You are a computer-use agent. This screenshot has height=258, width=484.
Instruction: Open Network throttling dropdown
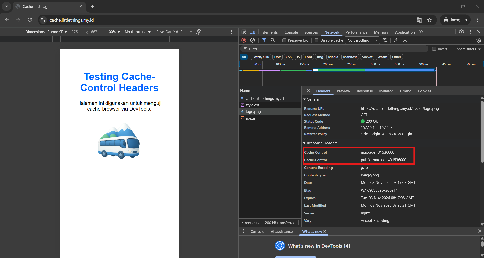[362, 40]
